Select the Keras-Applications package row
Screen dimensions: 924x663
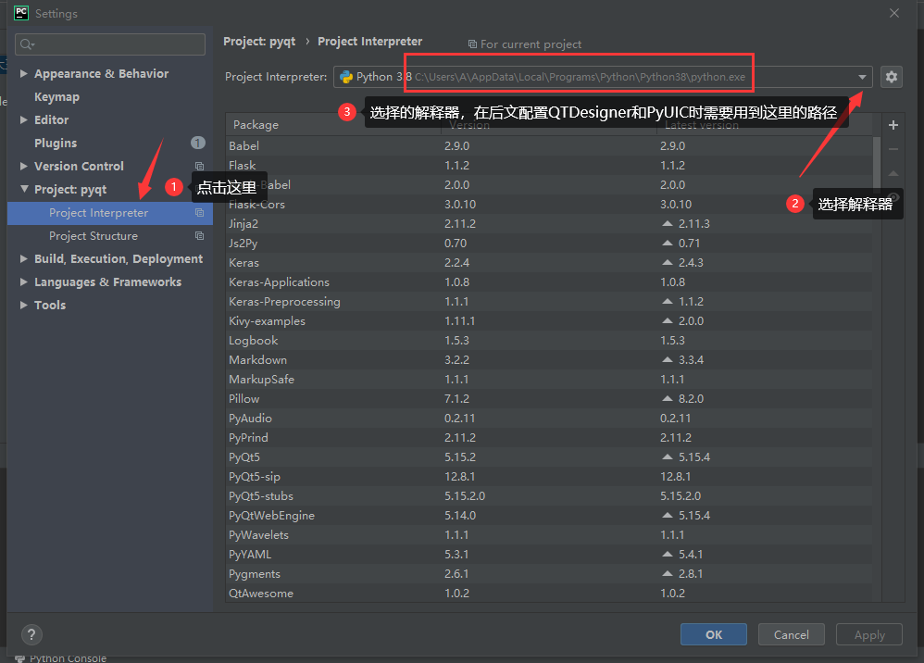[549, 281]
